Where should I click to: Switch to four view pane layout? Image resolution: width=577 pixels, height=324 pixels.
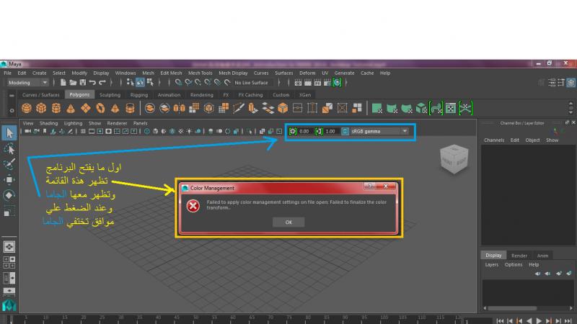tap(9, 262)
